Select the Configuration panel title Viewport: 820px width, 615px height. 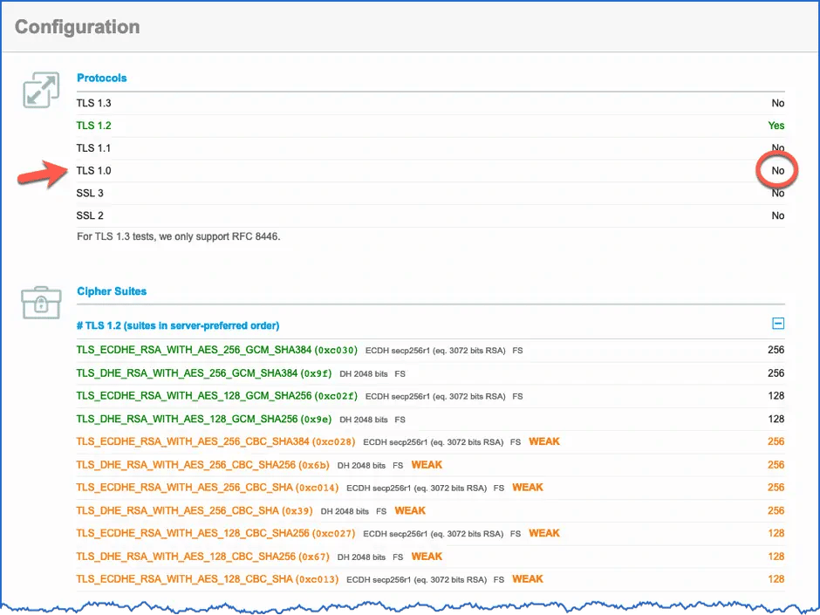tap(78, 27)
